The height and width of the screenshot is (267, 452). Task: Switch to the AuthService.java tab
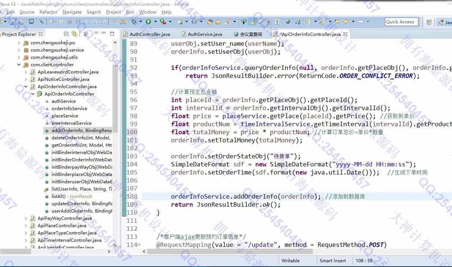pyautogui.click(x=204, y=34)
